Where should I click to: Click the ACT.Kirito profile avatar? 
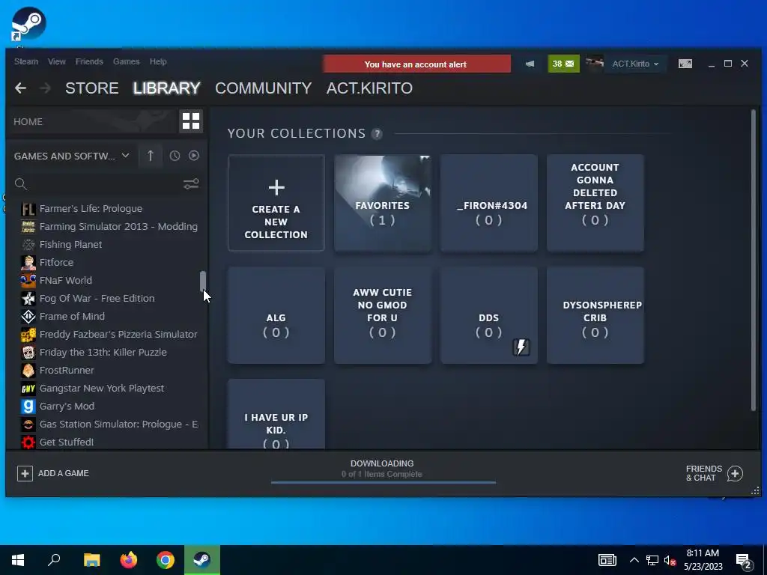coord(595,64)
